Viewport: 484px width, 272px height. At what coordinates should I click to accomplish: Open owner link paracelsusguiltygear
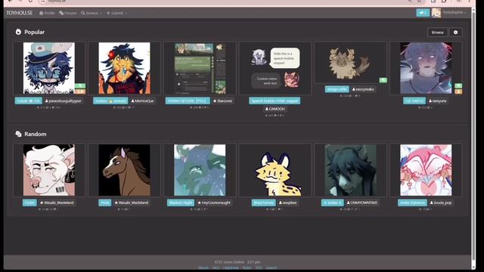(63, 100)
